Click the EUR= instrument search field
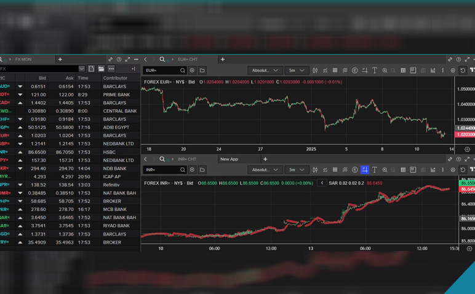The width and height of the screenshot is (475, 294). (x=165, y=71)
